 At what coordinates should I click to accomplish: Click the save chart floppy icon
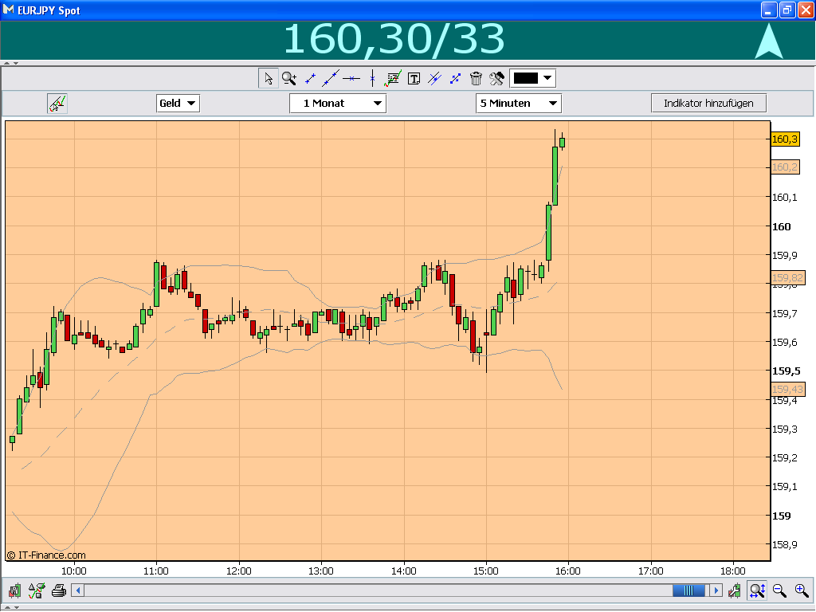point(15,590)
